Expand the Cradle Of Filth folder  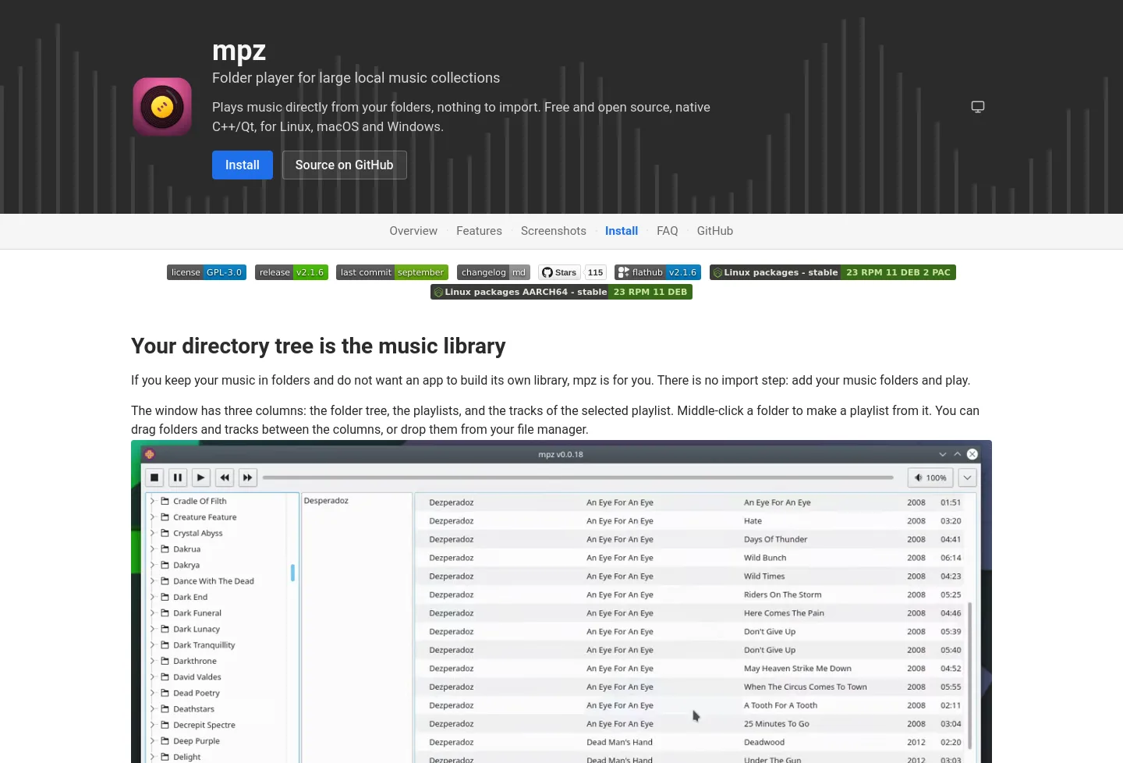153,501
